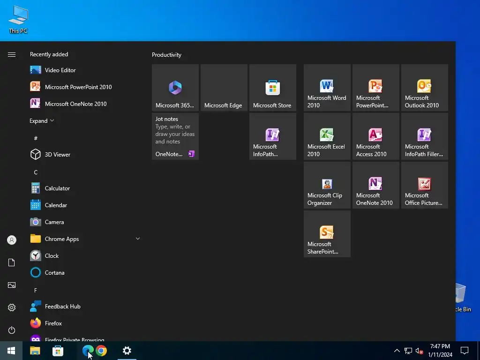Expand the Recently added list
Screen dimensions: 480x360
pyautogui.click(x=42, y=120)
